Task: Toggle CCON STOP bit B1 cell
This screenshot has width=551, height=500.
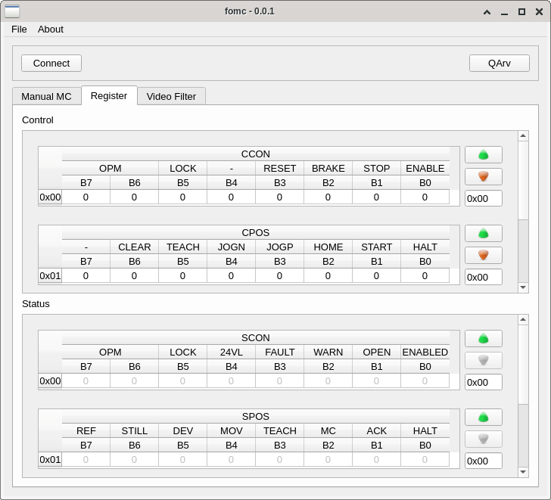Action: [376, 197]
